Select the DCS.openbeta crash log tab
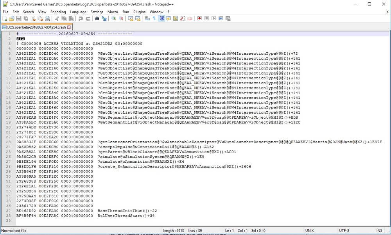This screenshot has width=391, height=235. (35, 27)
